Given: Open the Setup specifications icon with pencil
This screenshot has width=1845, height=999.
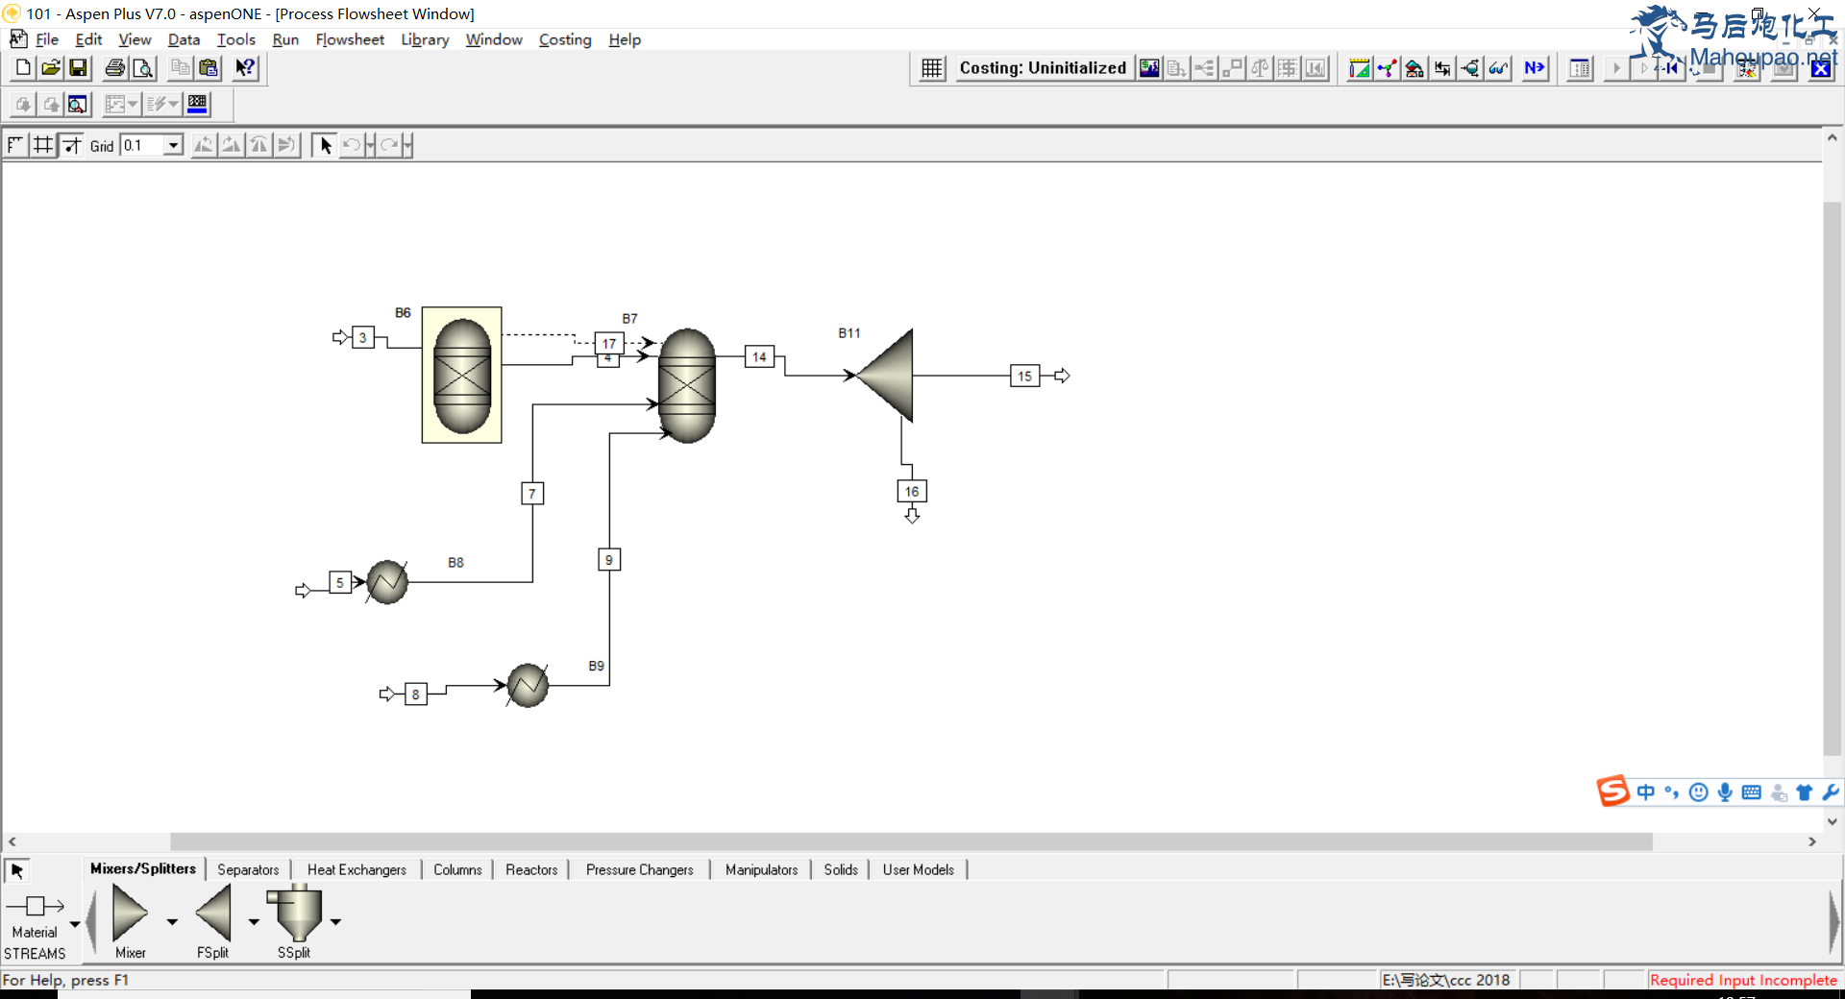Looking at the screenshot, I should tap(1359, 68).
